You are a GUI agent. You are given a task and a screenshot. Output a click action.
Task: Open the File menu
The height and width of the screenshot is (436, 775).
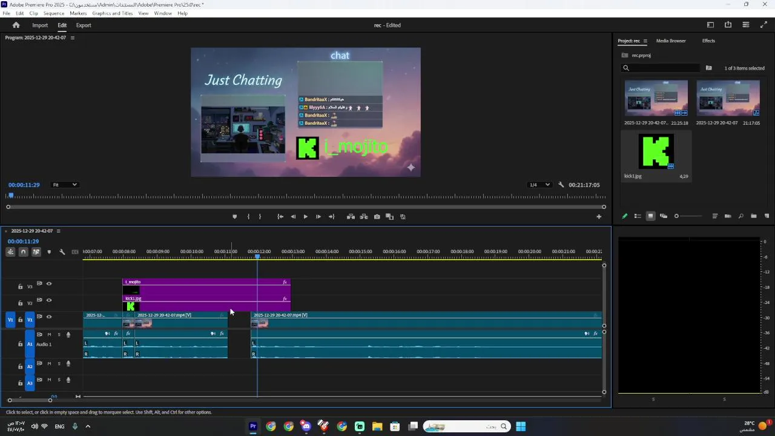6,13
